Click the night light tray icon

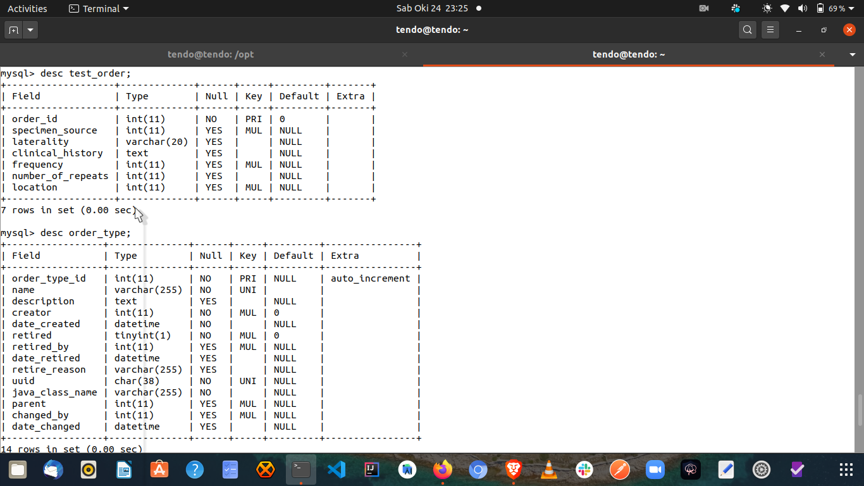pos(767,8)
